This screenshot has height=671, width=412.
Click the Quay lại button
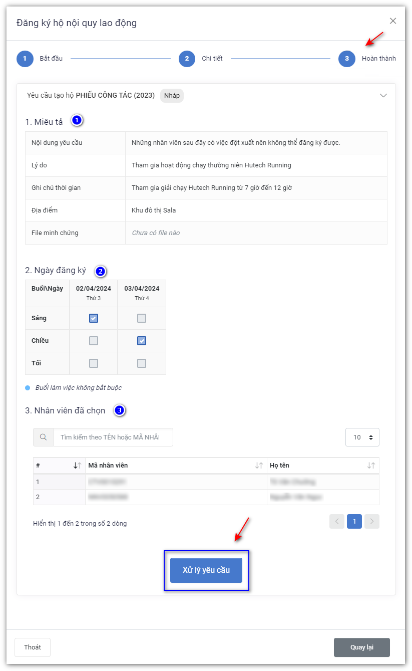click(x=361, y=647)
